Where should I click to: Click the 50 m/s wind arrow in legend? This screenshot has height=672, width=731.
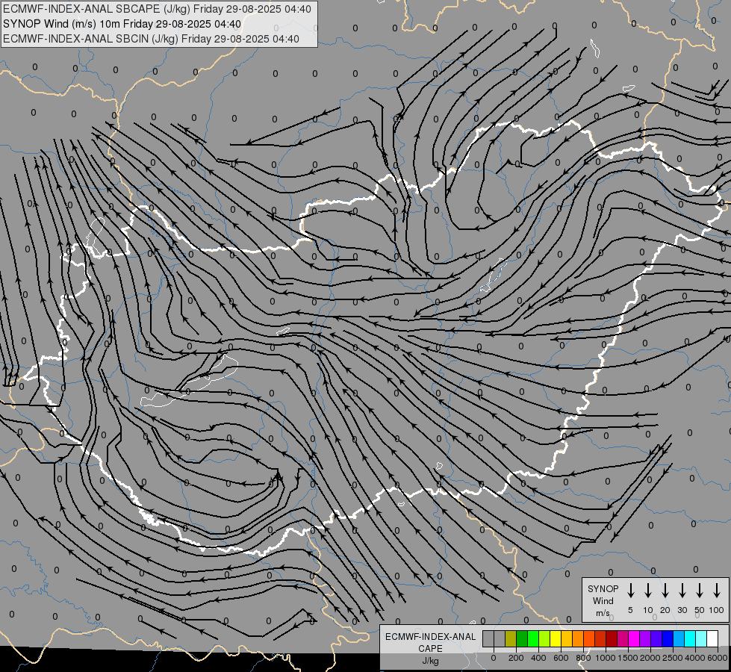click(x=700, y=591)
